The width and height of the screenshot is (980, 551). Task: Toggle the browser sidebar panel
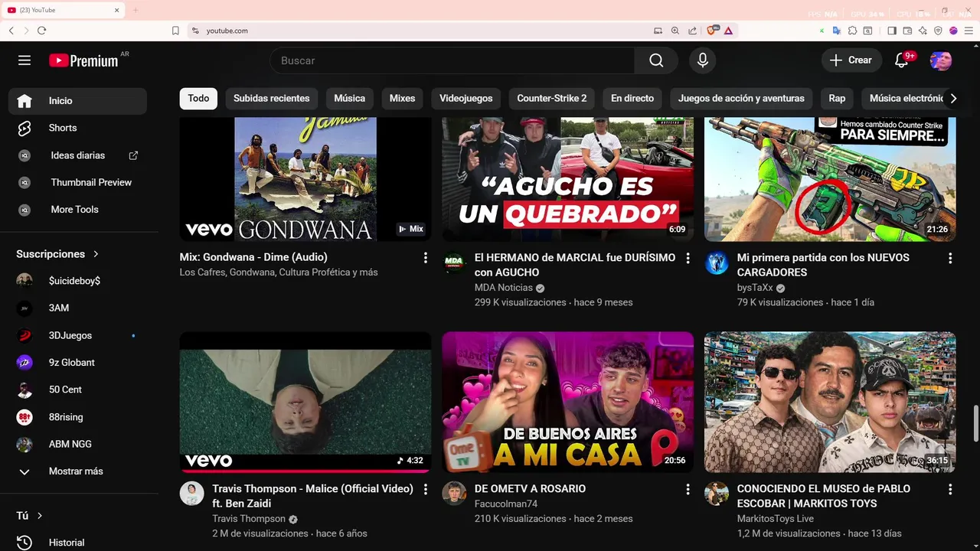[x=892, y=31]
